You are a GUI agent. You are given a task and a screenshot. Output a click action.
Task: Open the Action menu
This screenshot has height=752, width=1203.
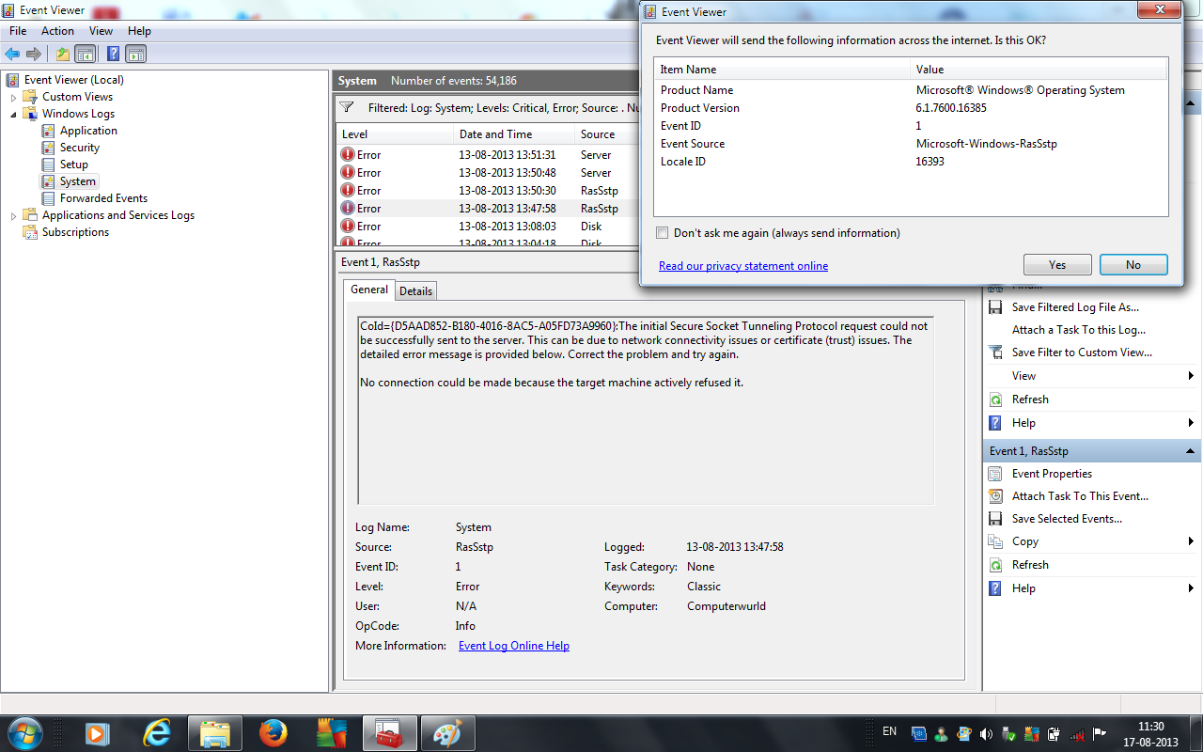[x=57, y=31]
